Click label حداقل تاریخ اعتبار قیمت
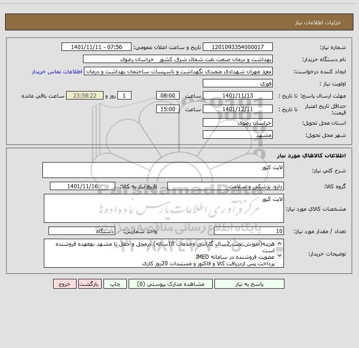Screen dimensions: 359x348 325,109
